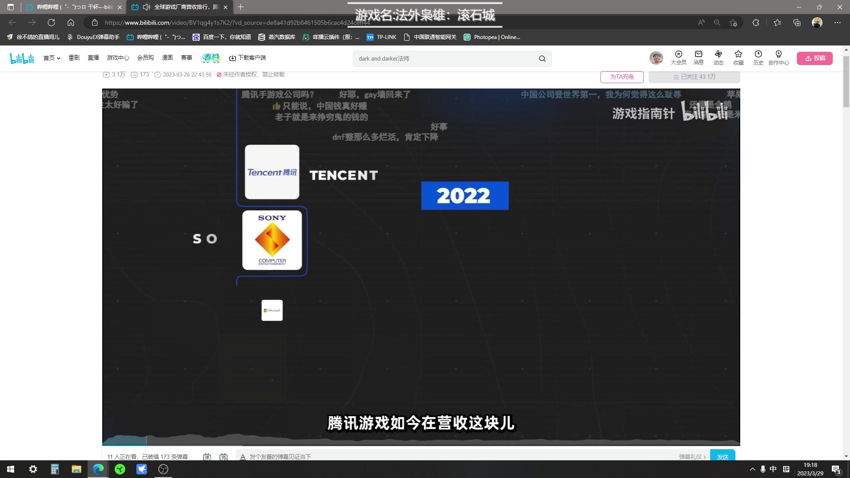850x478 pixels.
Task: Open the notification center icon
Action: 836,470
